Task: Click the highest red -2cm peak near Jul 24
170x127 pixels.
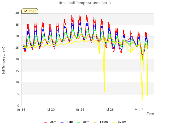Action: pos(79,15)
